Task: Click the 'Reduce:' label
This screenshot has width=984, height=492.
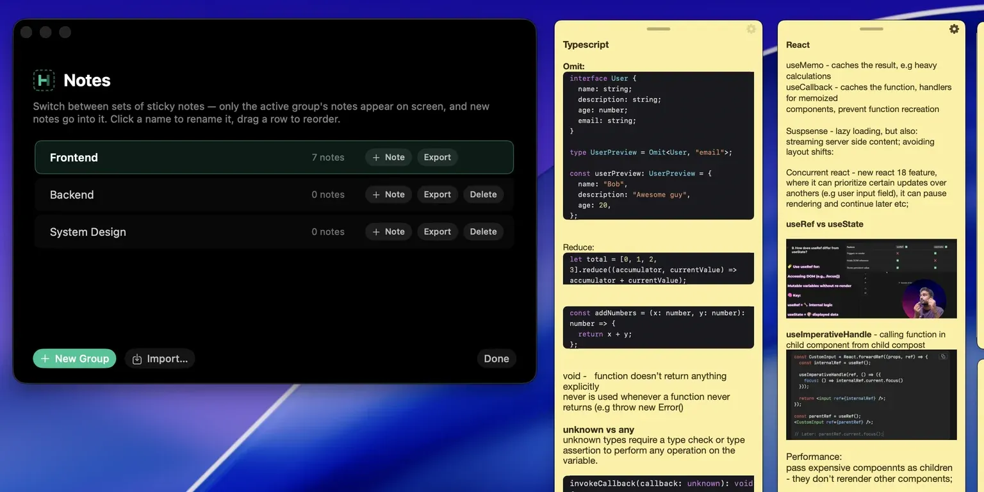Action: pyautogui.click(x=578, y=247)
